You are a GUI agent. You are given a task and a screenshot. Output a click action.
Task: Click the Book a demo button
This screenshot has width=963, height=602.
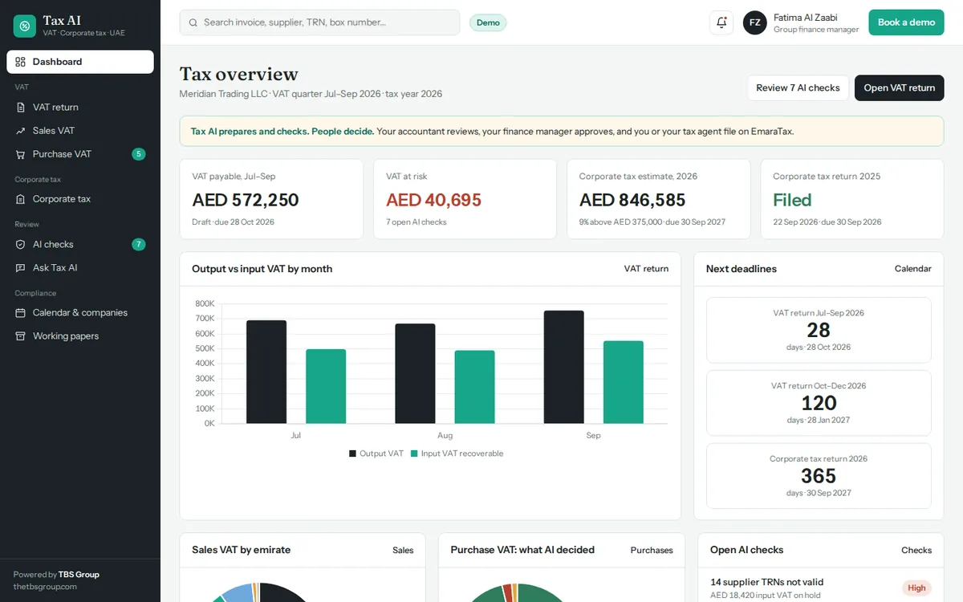(906, 22)
